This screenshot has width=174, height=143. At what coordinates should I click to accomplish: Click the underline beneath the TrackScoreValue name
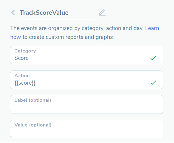(57, 20)
